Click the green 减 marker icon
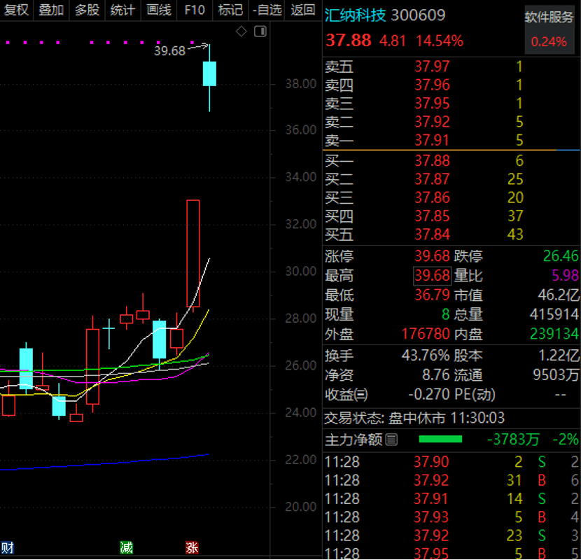The height and width of the screenshot is (560, 581). [x=127, y=547]
